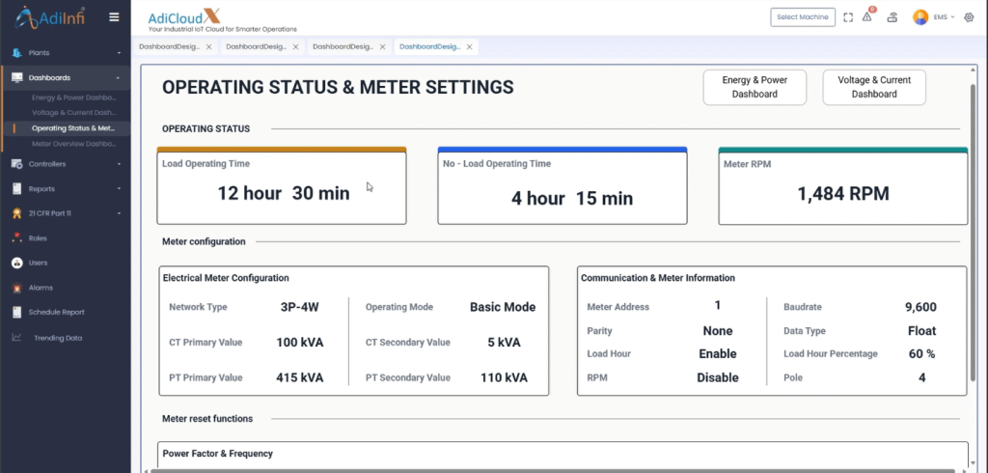Click the "Disable" RPM value
The width and height of the screenshot is (988, 473).
pos(718,377)
